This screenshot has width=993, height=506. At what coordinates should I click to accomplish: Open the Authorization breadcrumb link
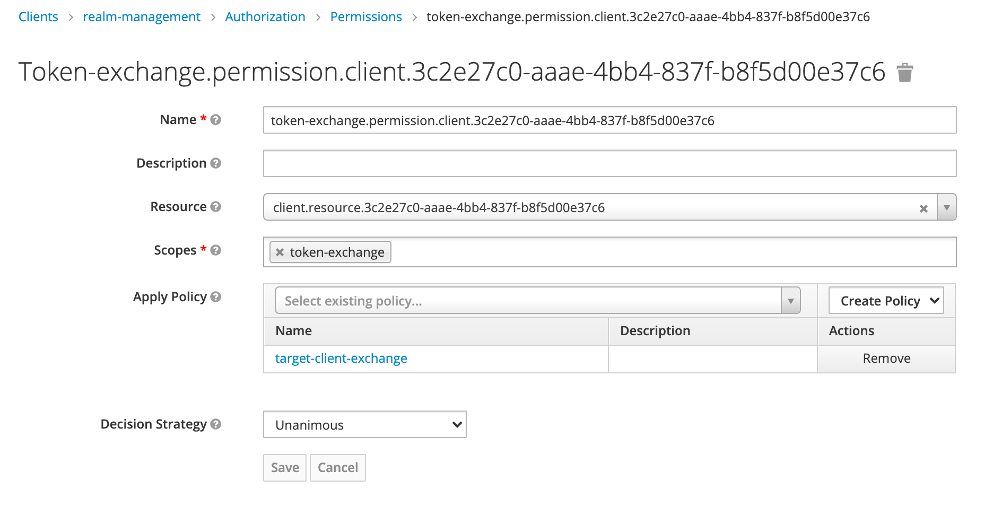point(265,17)
